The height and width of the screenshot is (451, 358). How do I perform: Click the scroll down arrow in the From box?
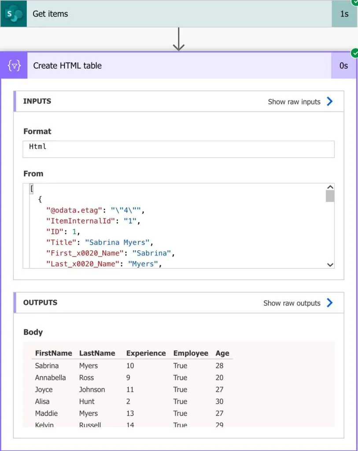coord(330,265)
